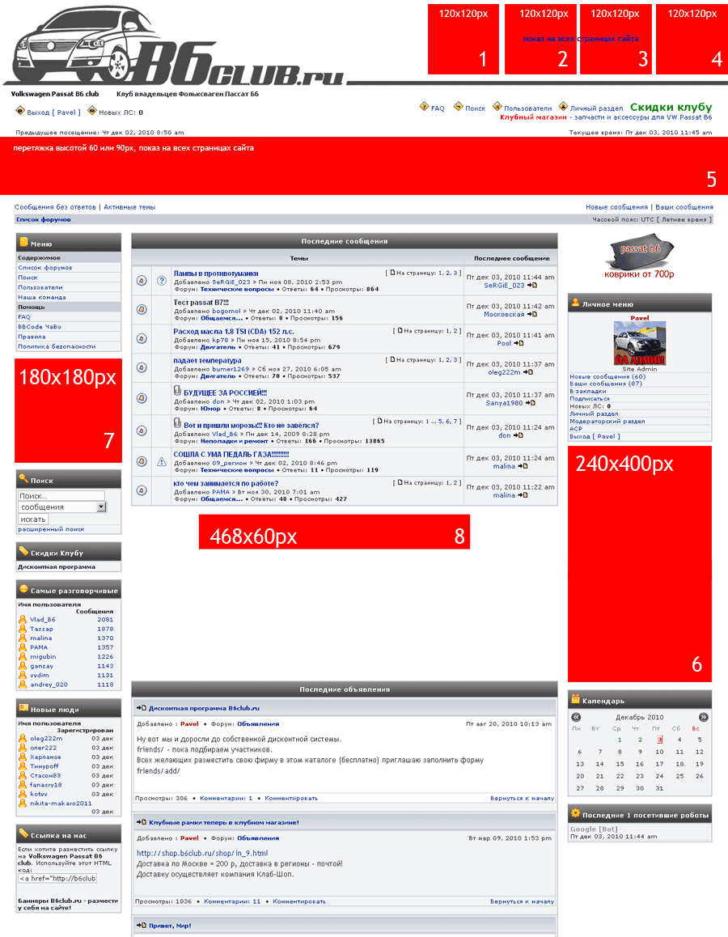Open the Активные темы link
The height and width of the screenshot is (937, 728).
(129, 207)
